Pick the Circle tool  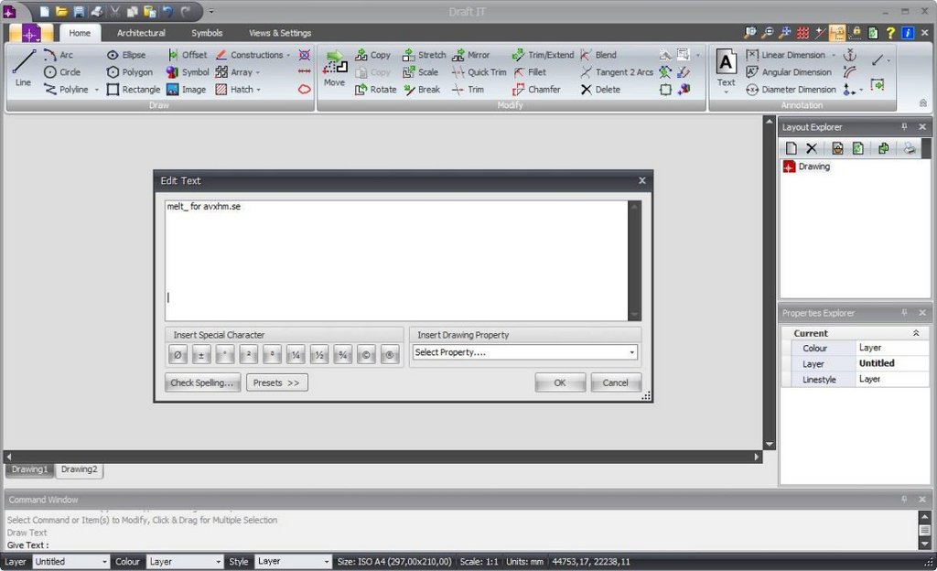(x=62, y=72)
